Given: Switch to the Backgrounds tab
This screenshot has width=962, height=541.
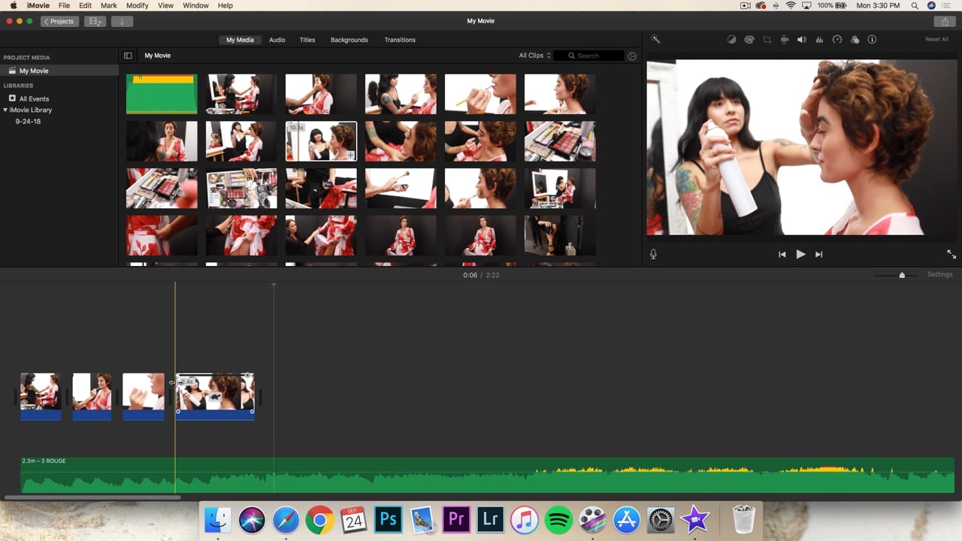Looking at the screenshot, I should pyautogui.click(x=349, y=40).
